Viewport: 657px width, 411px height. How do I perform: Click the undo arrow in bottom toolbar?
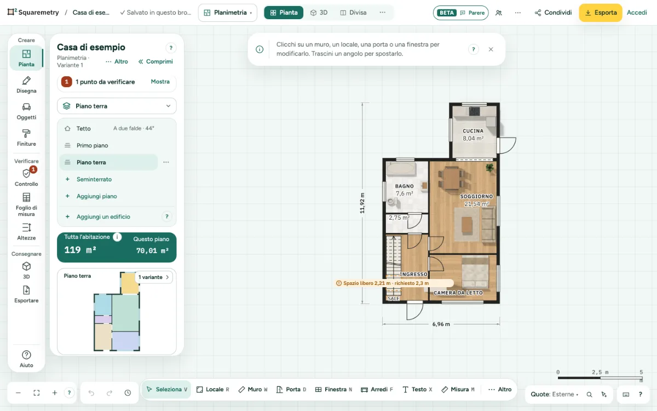(91, 393)
